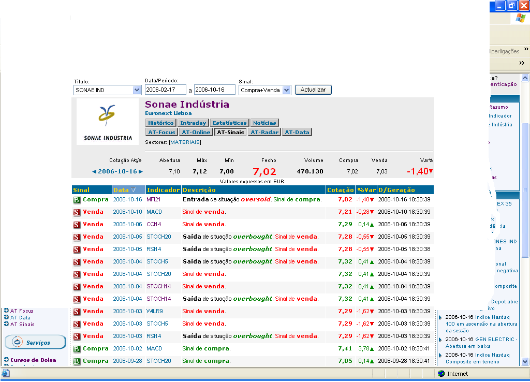Go to previous day arrow before 2006-10-16
The width and height of the screenshot is (530, 382).
(x=94, y=172)
